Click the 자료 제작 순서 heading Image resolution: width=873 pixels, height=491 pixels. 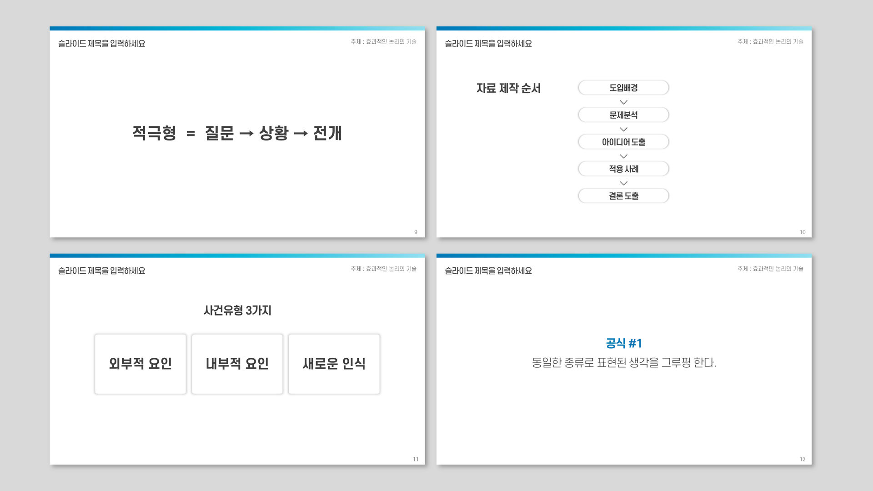coord(508,88)
